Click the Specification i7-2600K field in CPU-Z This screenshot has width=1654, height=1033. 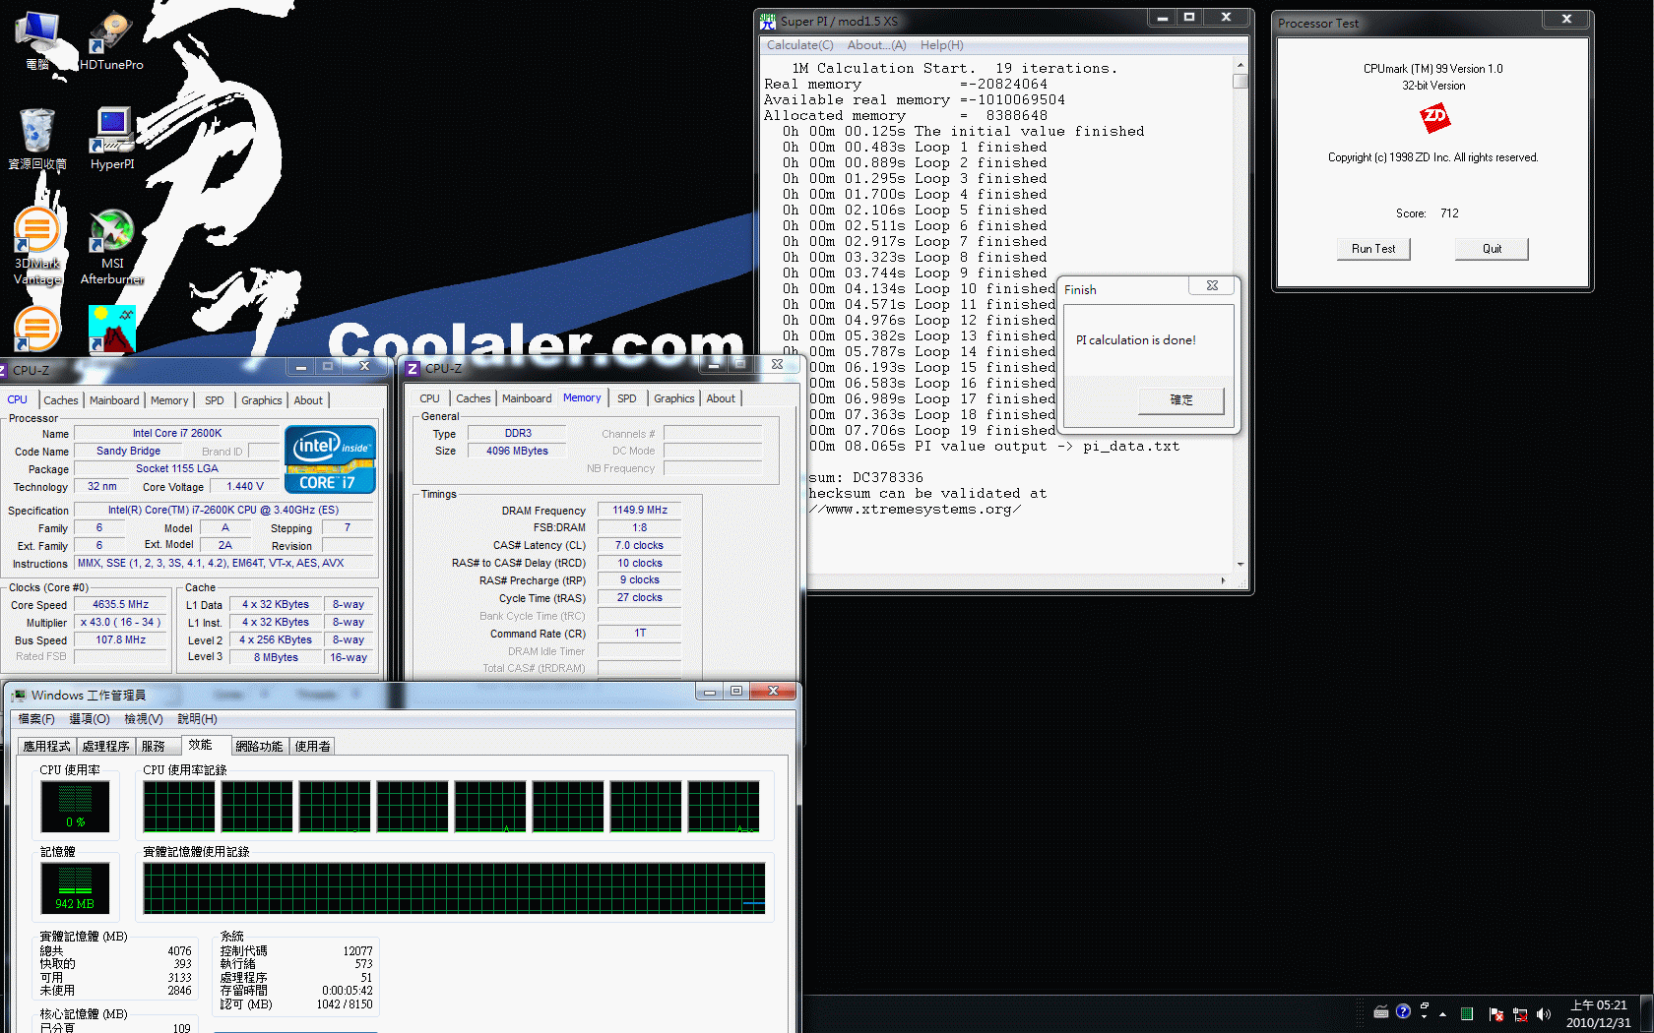223,511
